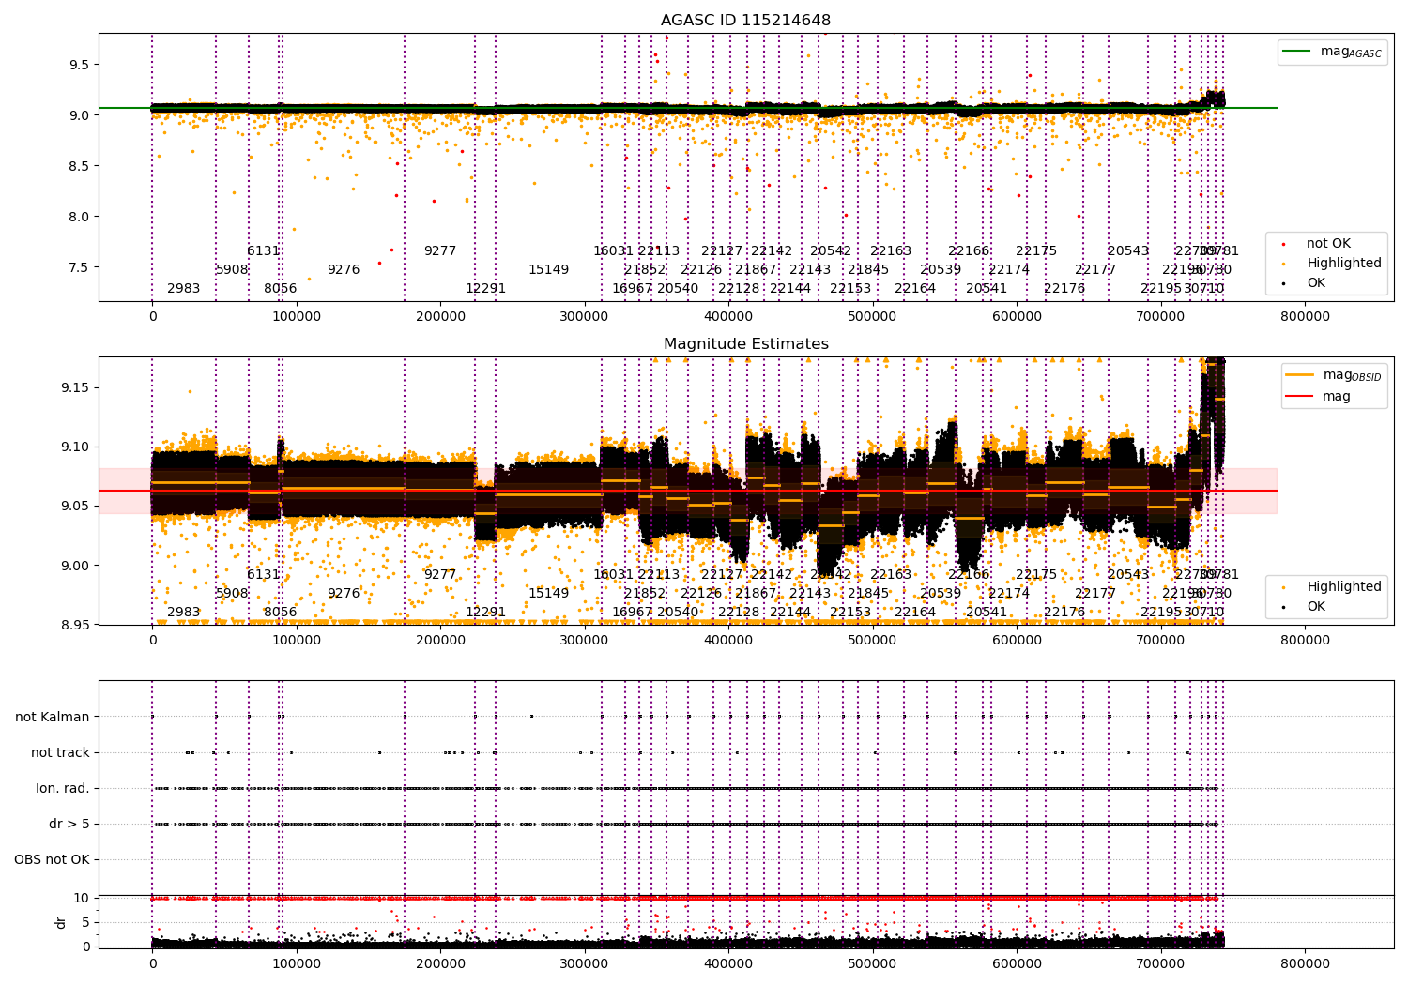
Task: Click the "dr > 5" axis label
Action: (x=69, y=825)
